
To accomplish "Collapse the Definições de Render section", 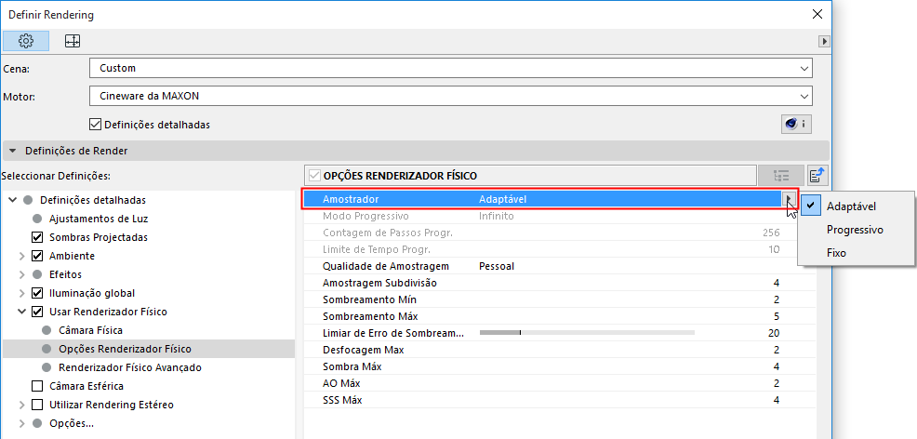I will (13, 151).
